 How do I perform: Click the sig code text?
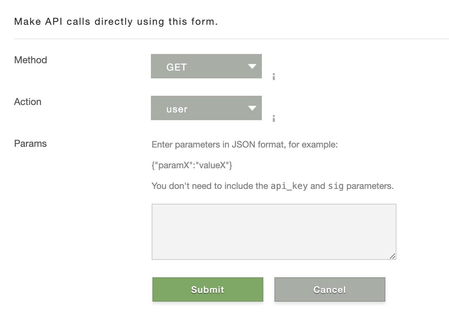tap(336, 186)
